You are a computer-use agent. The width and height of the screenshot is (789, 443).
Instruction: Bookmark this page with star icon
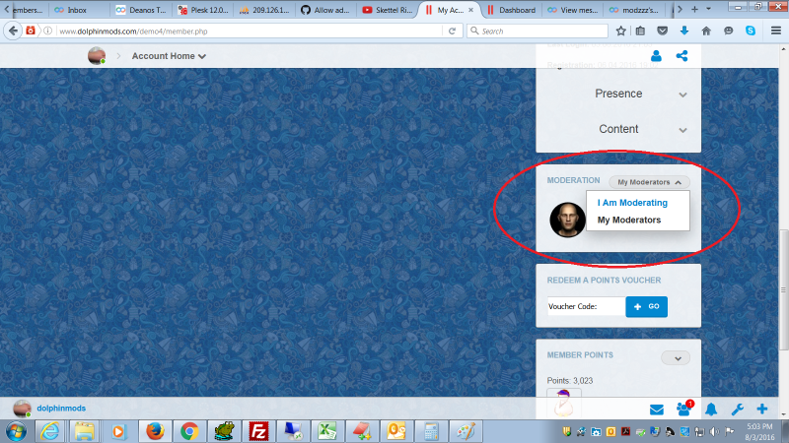[621, 32]
